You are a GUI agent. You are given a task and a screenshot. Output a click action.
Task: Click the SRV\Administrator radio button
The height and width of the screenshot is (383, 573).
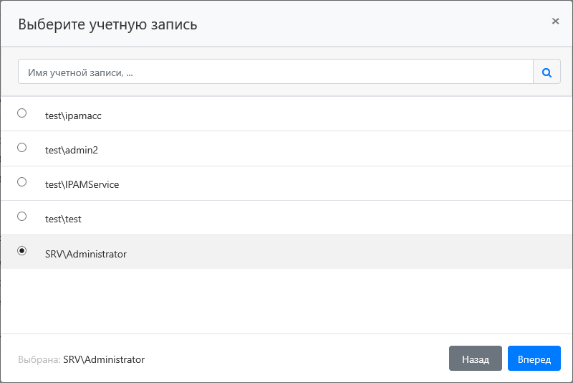(x=21, y=251)
